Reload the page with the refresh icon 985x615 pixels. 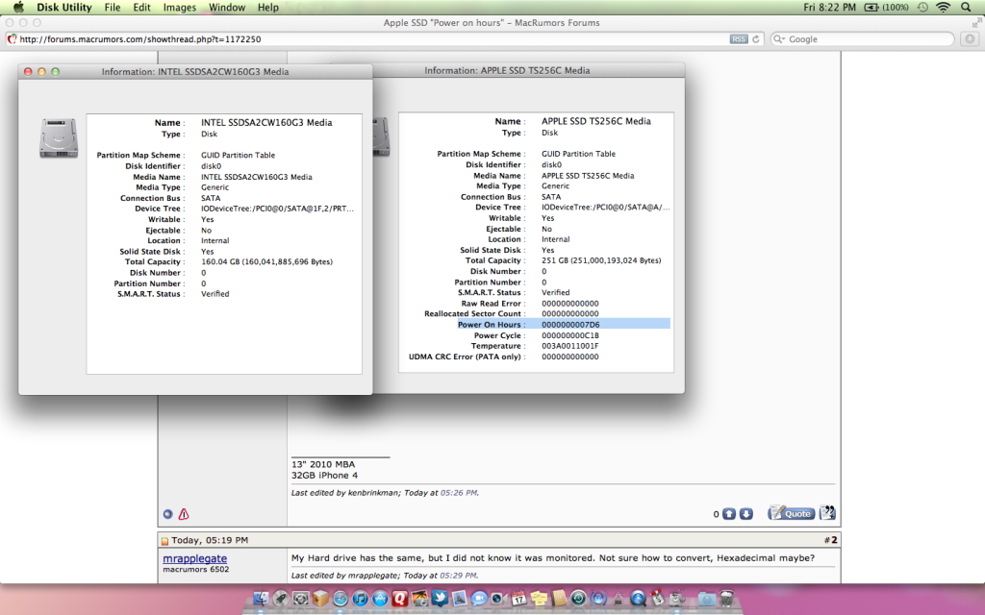[x=756, y=38]
